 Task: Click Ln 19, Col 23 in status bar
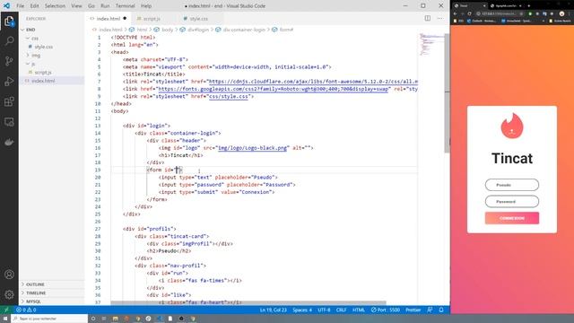pyautogui.click(x=273, y=310)
